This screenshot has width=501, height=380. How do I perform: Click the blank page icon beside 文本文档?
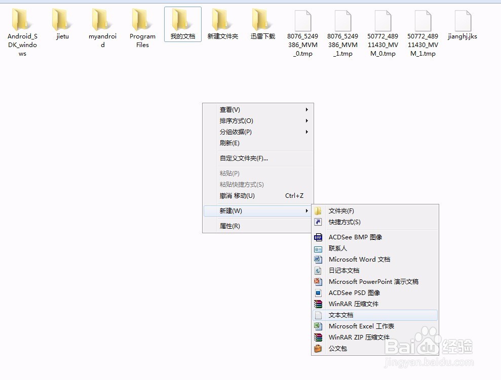point(318,315)
